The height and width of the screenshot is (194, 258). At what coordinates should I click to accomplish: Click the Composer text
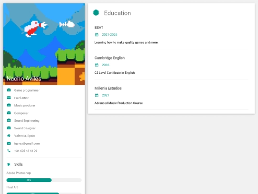(21, 113)
